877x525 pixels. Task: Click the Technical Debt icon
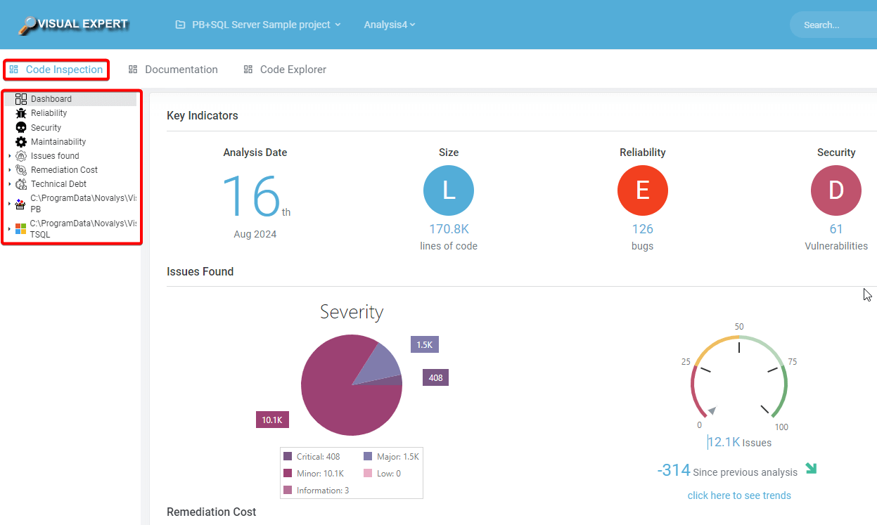pyautogui.click(x=21, y=184)
